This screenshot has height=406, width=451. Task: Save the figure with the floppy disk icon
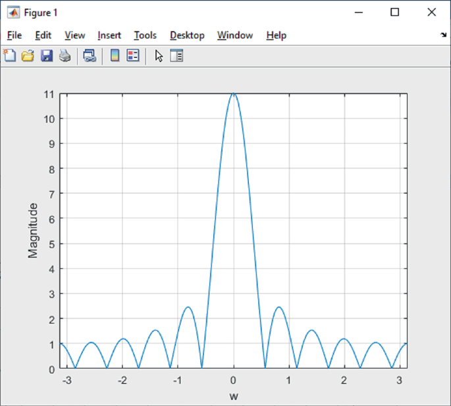pos(46,56)
